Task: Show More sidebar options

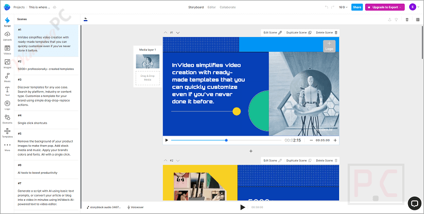Action: tap(7, 147)
